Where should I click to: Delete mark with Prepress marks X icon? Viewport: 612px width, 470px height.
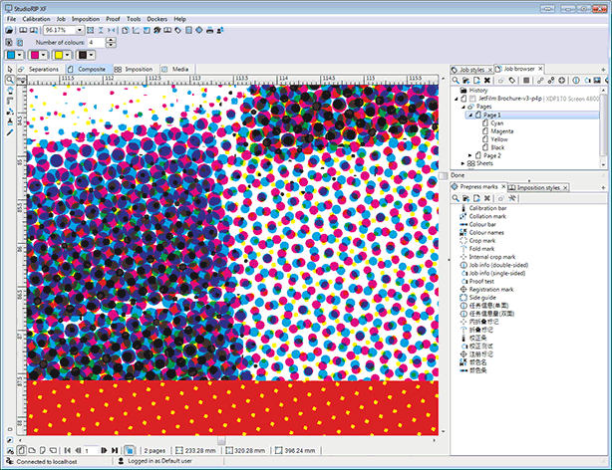tap(487, 198)
